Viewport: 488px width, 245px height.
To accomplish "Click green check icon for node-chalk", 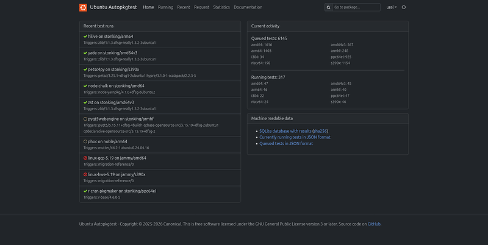I will pyautogui.click(x=85, y=86).
